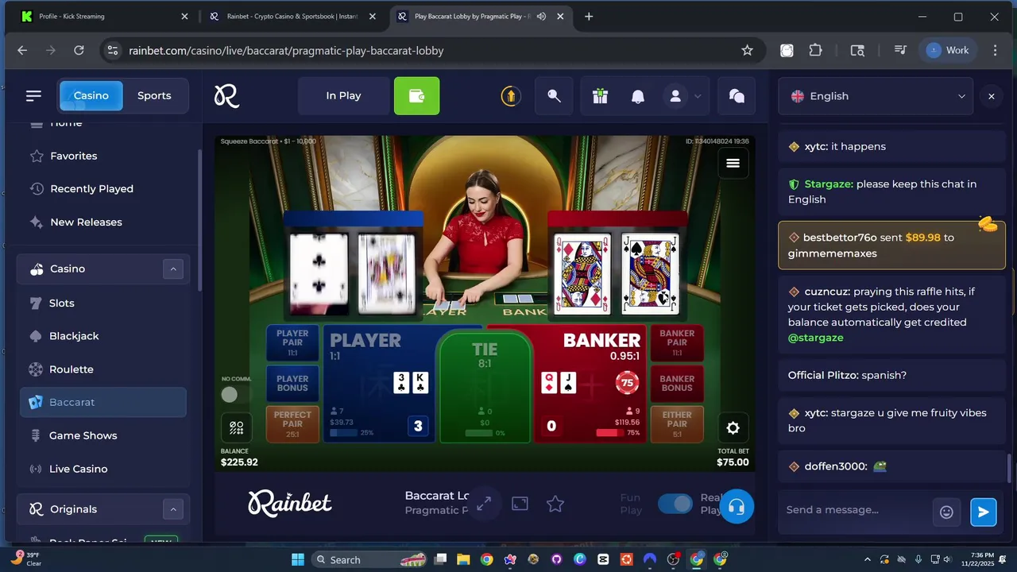
Task: View site information icon in address bar
Action: click(x=113, y=50)
